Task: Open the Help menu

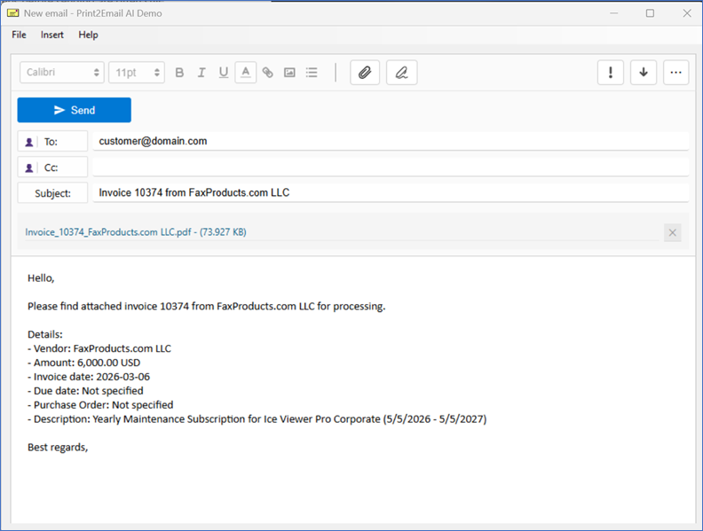Action: coord(88,35)
